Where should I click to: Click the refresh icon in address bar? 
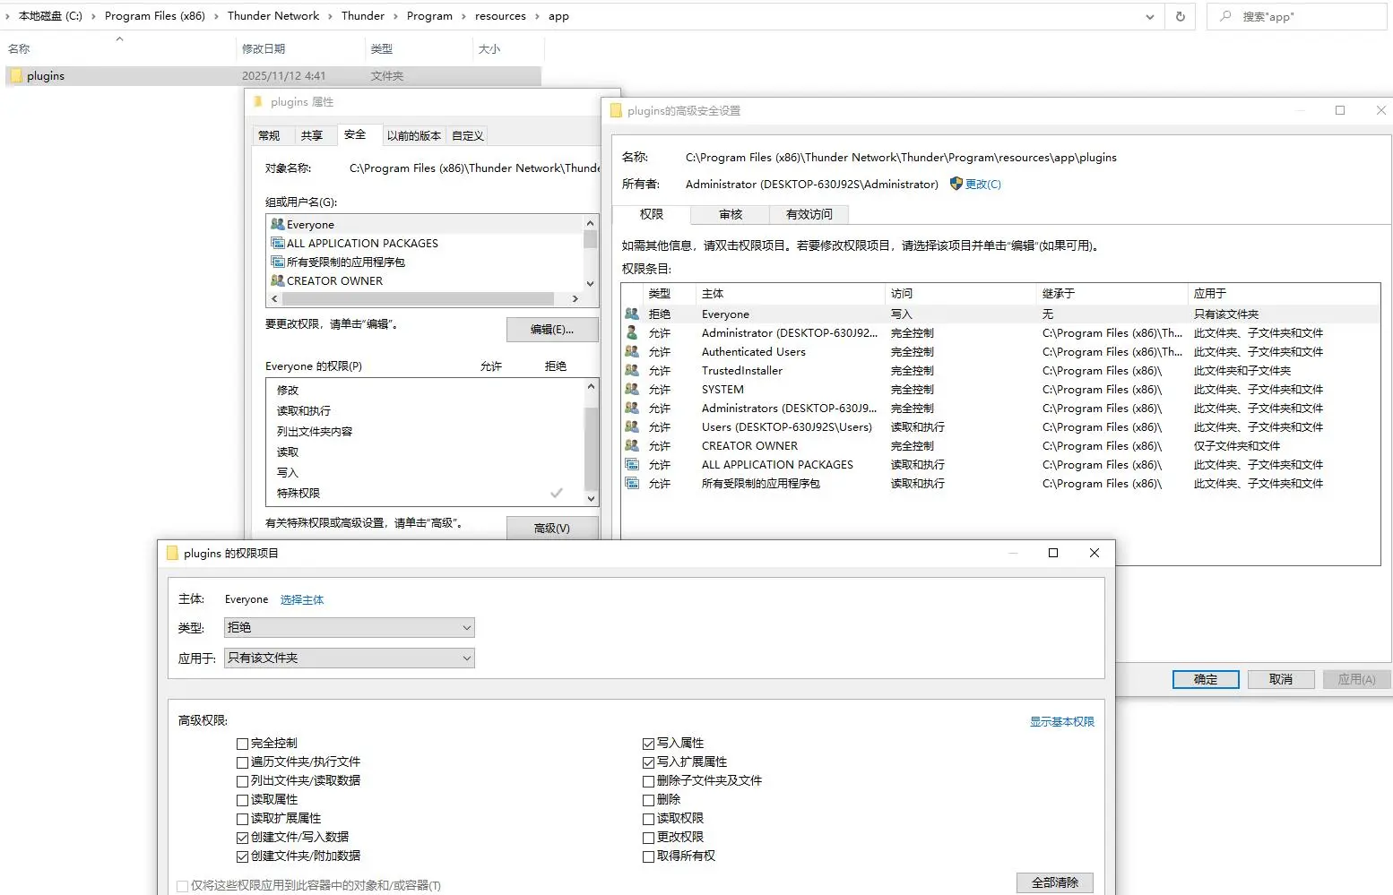pyautogui.click(x=1180, y=16)
